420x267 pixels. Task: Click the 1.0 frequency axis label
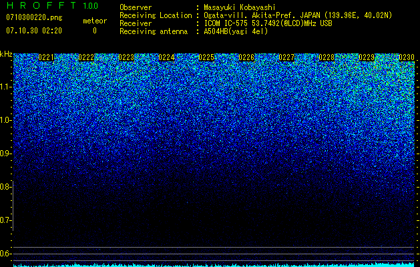tap(5, 120)
